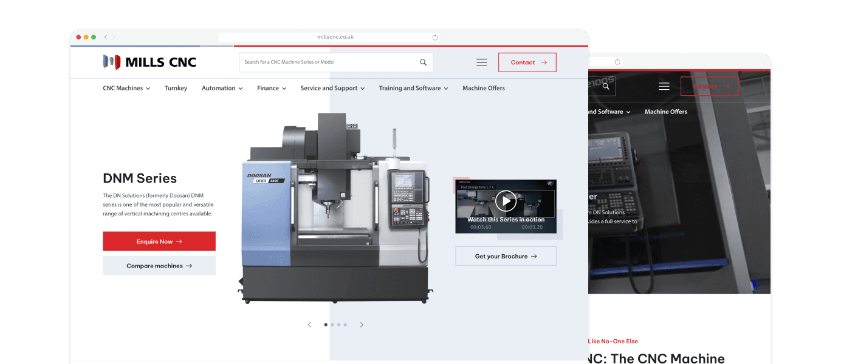
Task: Open Machine Offers from the navigation
Action: tap(483, 88)
